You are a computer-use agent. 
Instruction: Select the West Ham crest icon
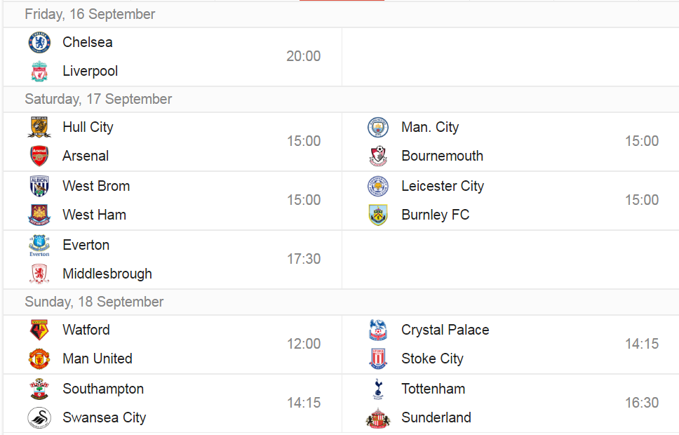click(39, 215)
